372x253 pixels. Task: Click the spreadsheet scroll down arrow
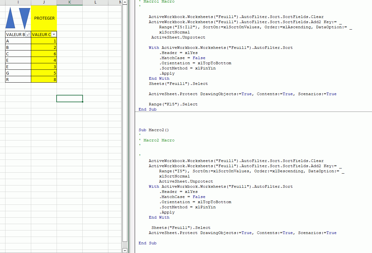(125, 250)
